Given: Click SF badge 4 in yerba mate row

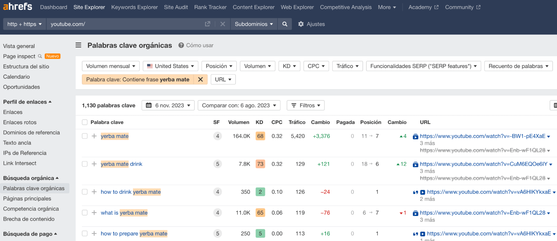Looking at the screenshot, I should point(218,136).
